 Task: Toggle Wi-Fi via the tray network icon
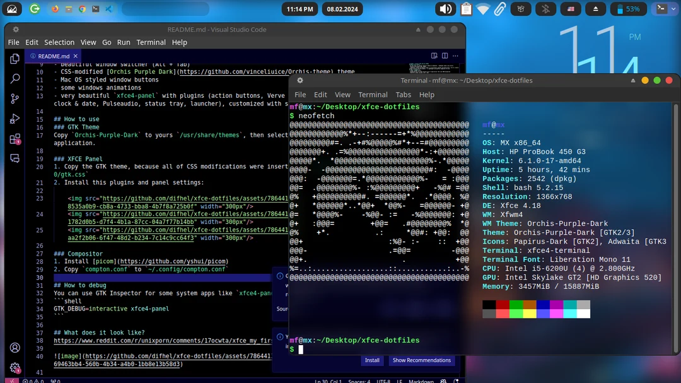pyautogui.click(x=483, y=9)
